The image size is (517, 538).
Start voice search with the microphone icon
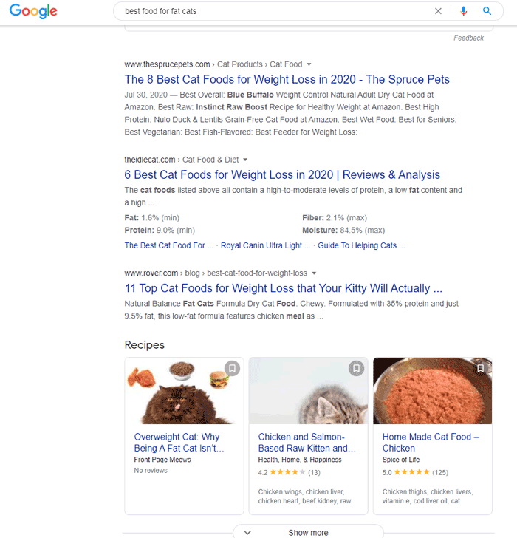[x=464, y=11]
